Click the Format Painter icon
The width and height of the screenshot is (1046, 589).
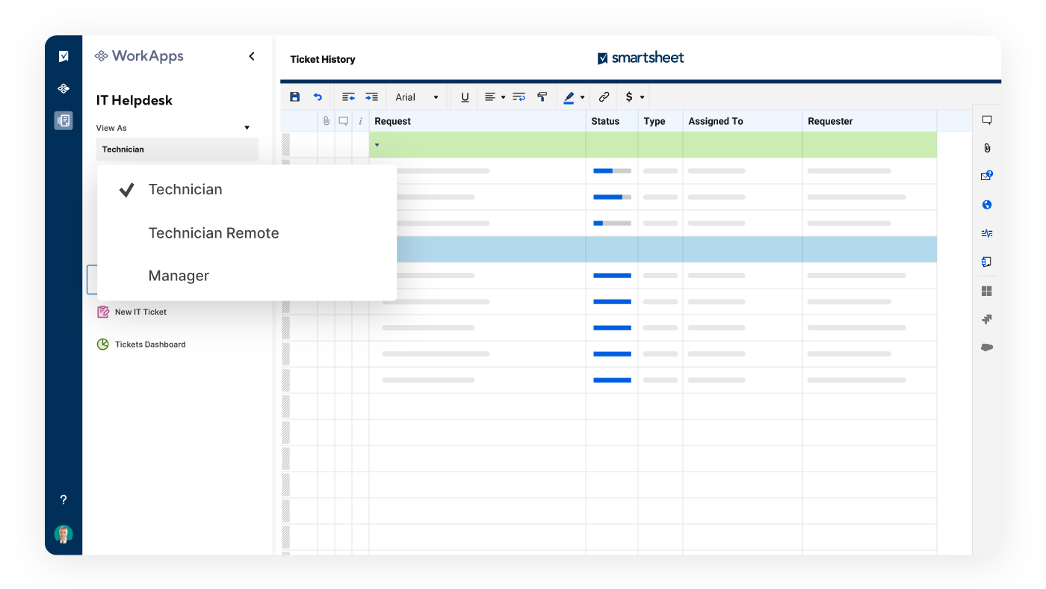542,97
